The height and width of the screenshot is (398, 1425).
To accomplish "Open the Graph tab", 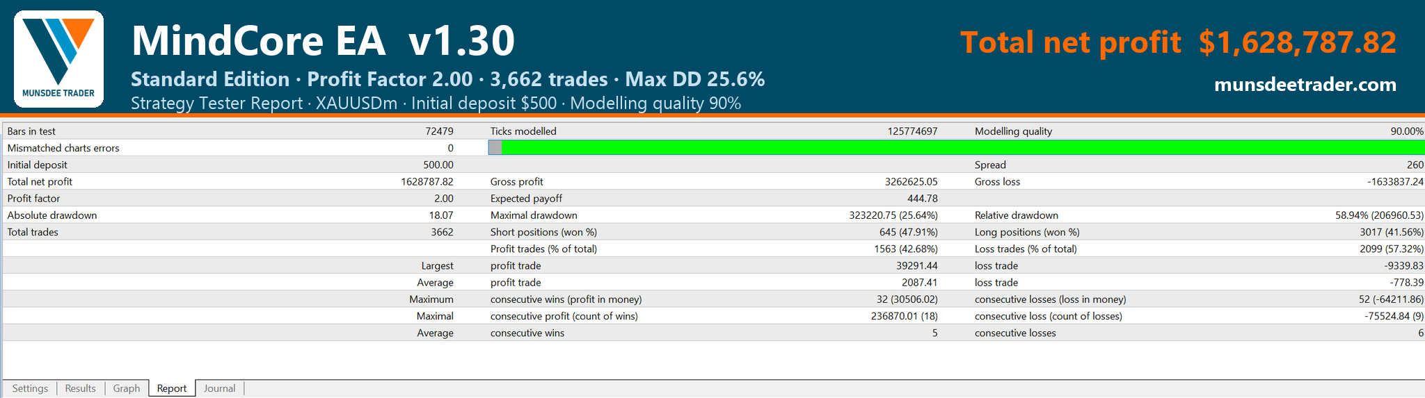I will (127, 388).
